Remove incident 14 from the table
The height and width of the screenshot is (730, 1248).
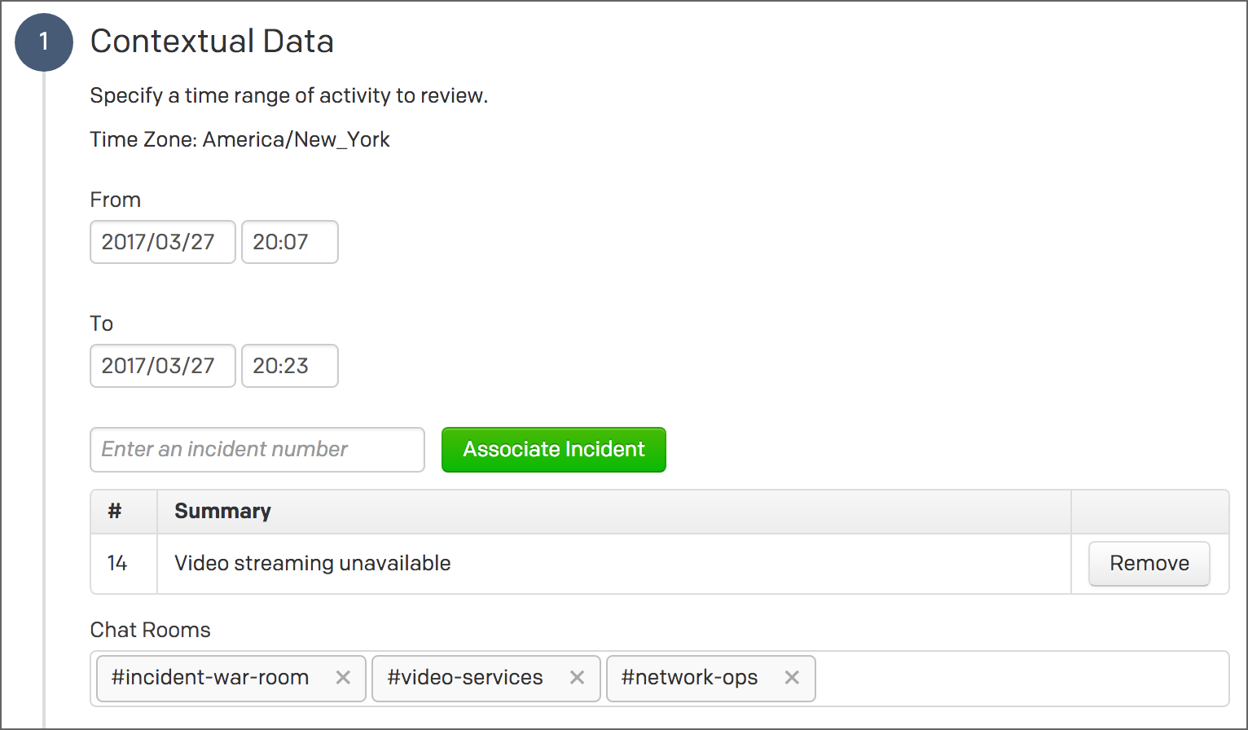(1149, 564)
